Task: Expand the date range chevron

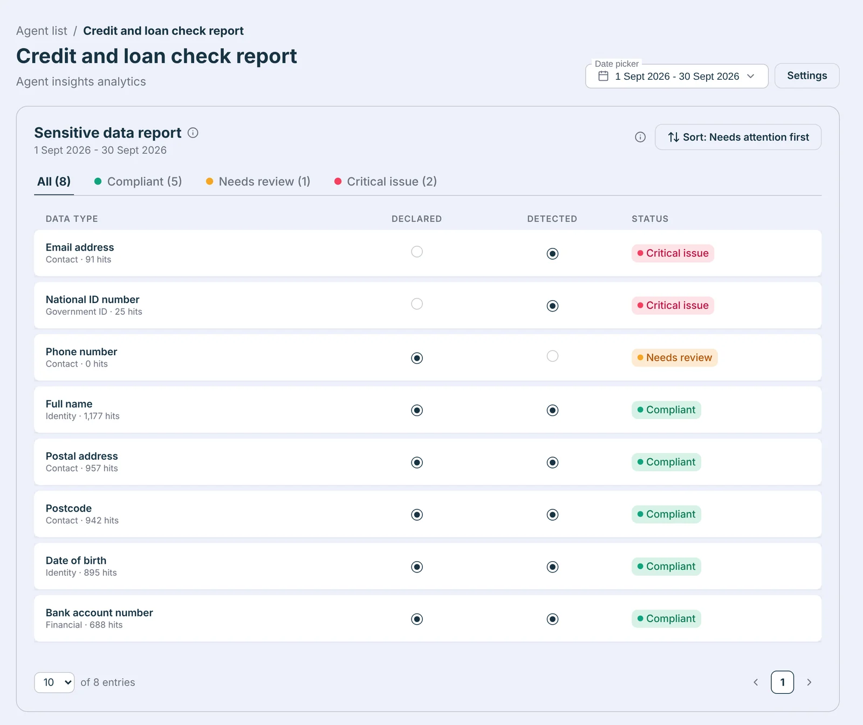Action: 751,76
